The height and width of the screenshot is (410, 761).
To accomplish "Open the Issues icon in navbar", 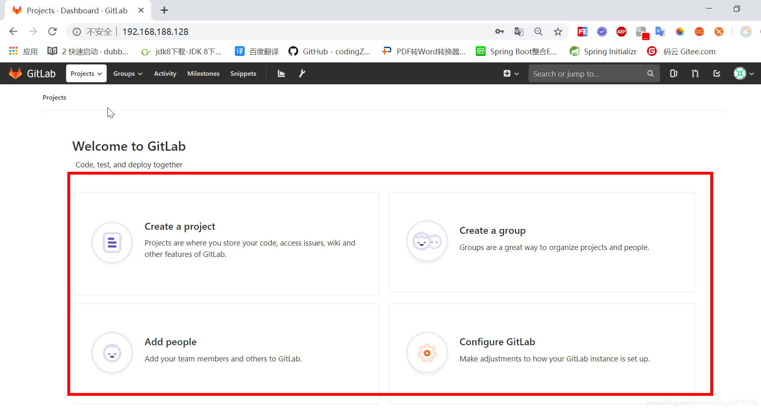I will click(x=673, y=73).
